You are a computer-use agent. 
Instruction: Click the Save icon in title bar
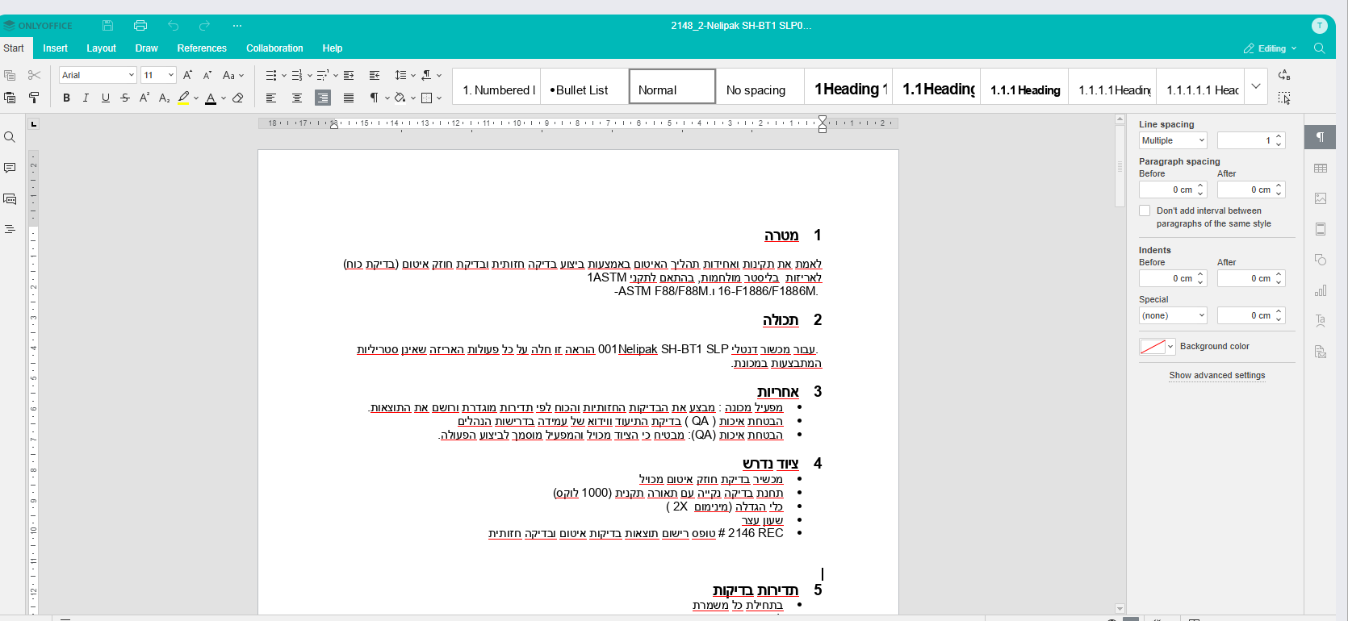point(107,26)
